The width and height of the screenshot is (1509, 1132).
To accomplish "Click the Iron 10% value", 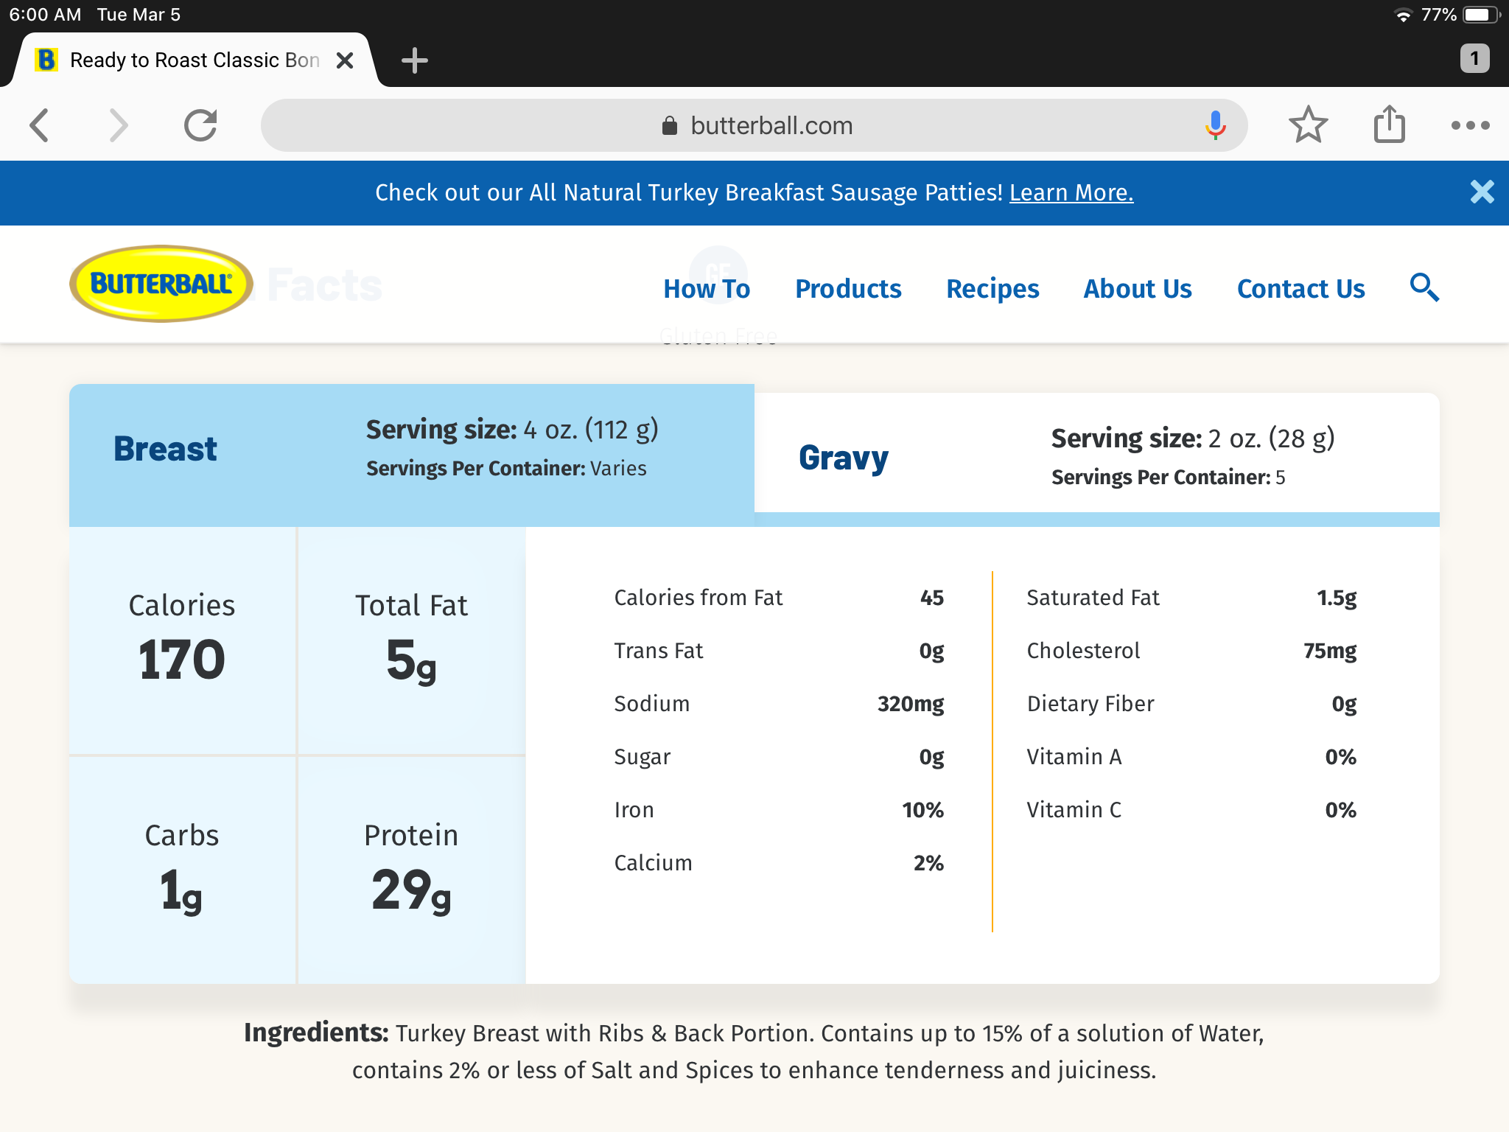I will 922,810.
